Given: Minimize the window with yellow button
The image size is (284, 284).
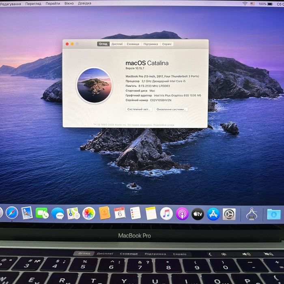Looking at the screenshot, I should pyautogui.click(x=72, y=44).
